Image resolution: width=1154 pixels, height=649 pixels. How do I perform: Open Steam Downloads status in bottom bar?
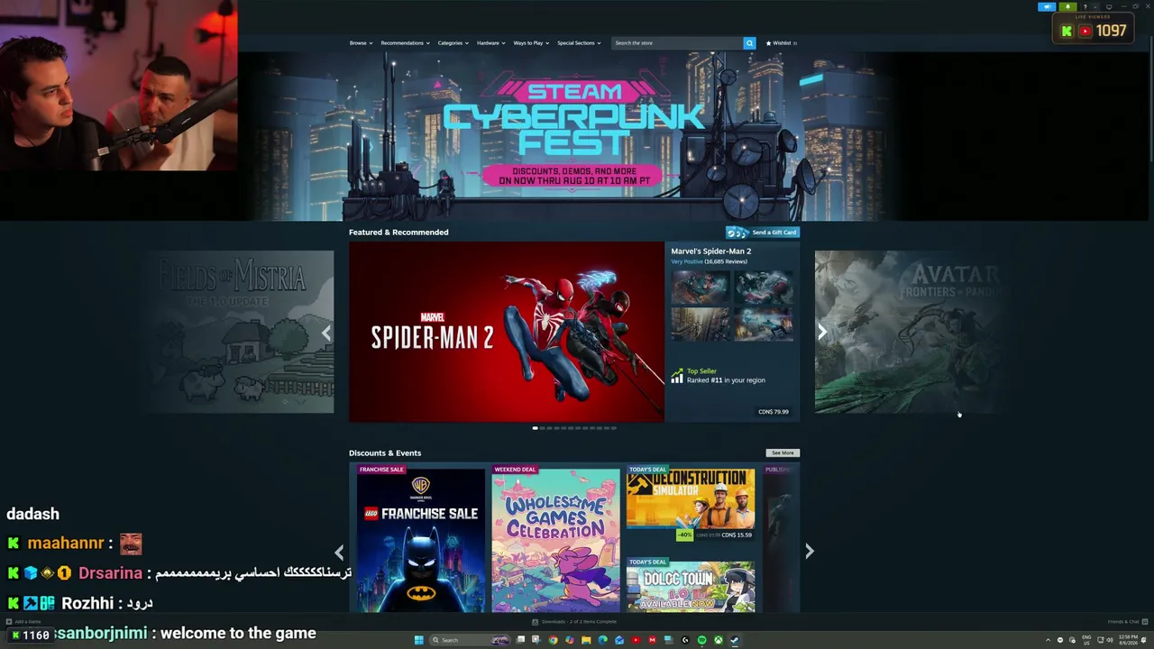coord(575,622)
